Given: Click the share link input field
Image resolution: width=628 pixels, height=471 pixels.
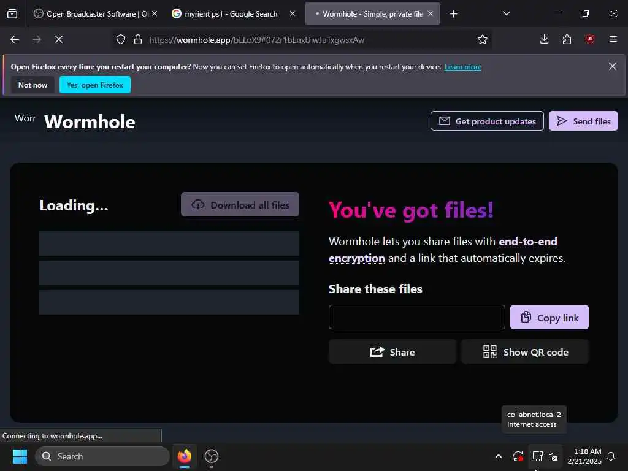Looking at the screenshot, I should [416, 317].
